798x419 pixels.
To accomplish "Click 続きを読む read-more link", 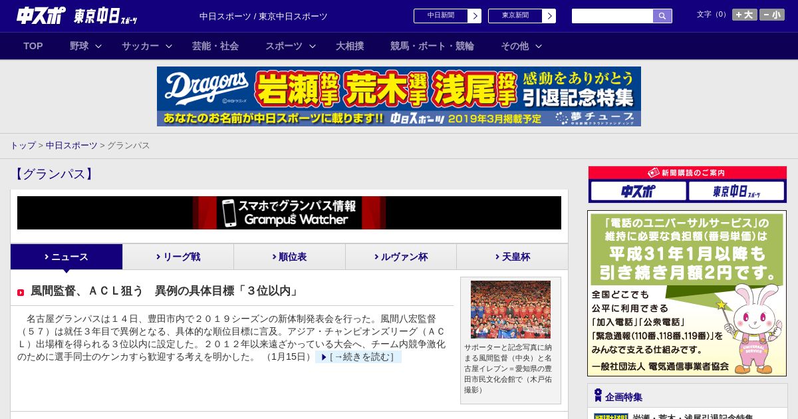I will click(358, 357).
